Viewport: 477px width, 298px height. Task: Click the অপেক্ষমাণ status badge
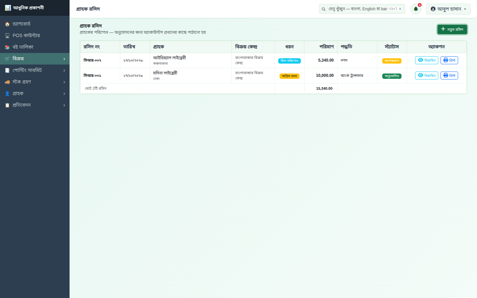(392, 61)
